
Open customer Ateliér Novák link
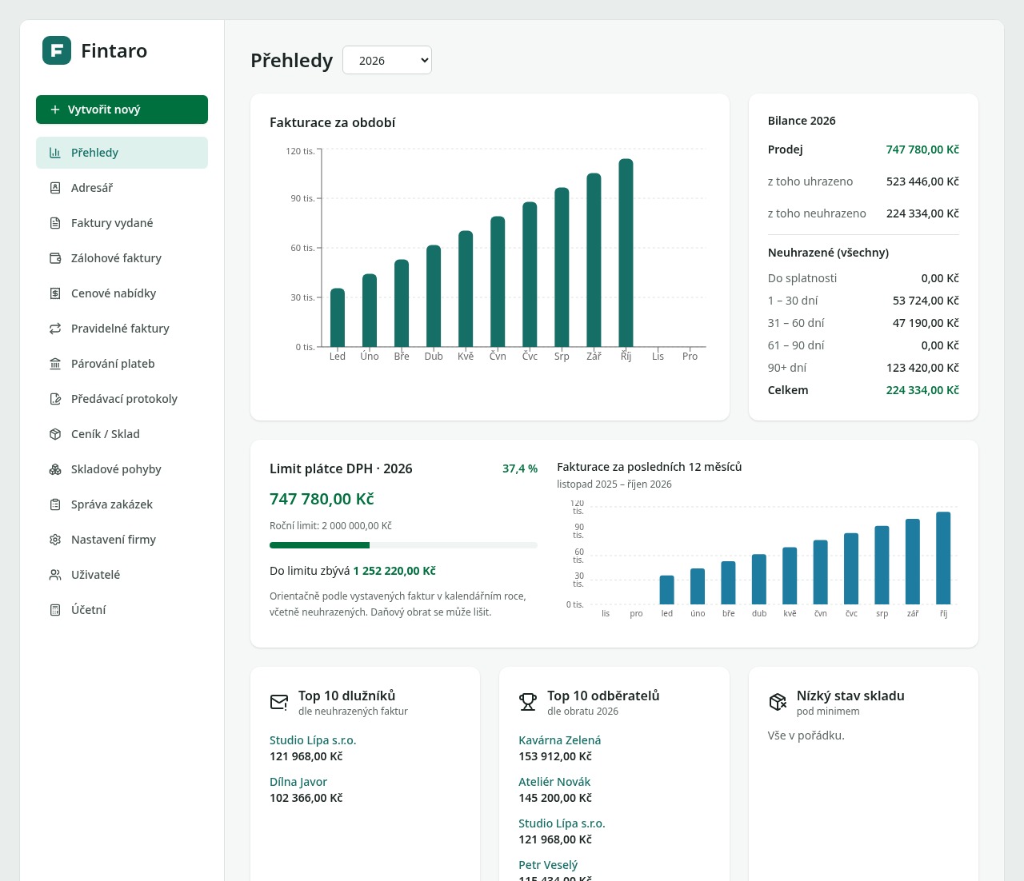(554, 782)
